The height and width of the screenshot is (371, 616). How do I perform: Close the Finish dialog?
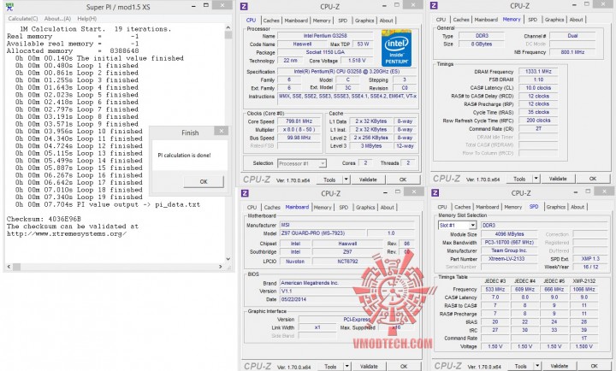tap(222, 131)
